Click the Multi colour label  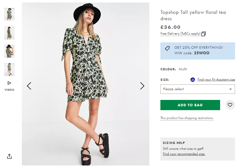coord(183,69)
